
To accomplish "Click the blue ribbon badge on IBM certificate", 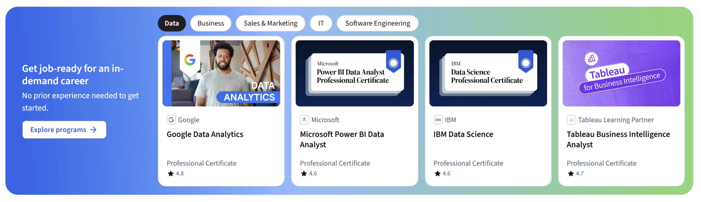I will 525,62.
